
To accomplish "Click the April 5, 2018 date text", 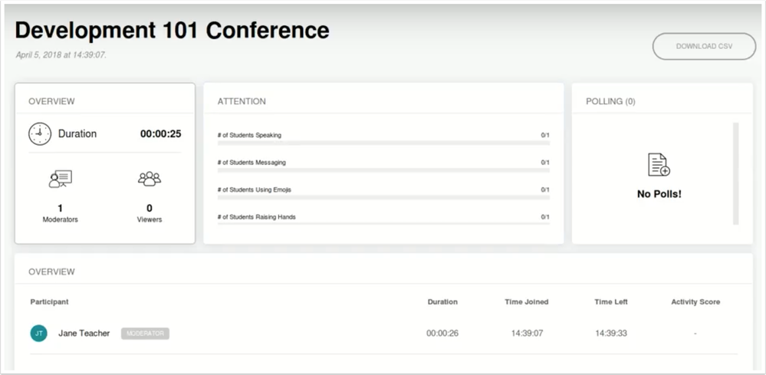I will click(61, 54).
